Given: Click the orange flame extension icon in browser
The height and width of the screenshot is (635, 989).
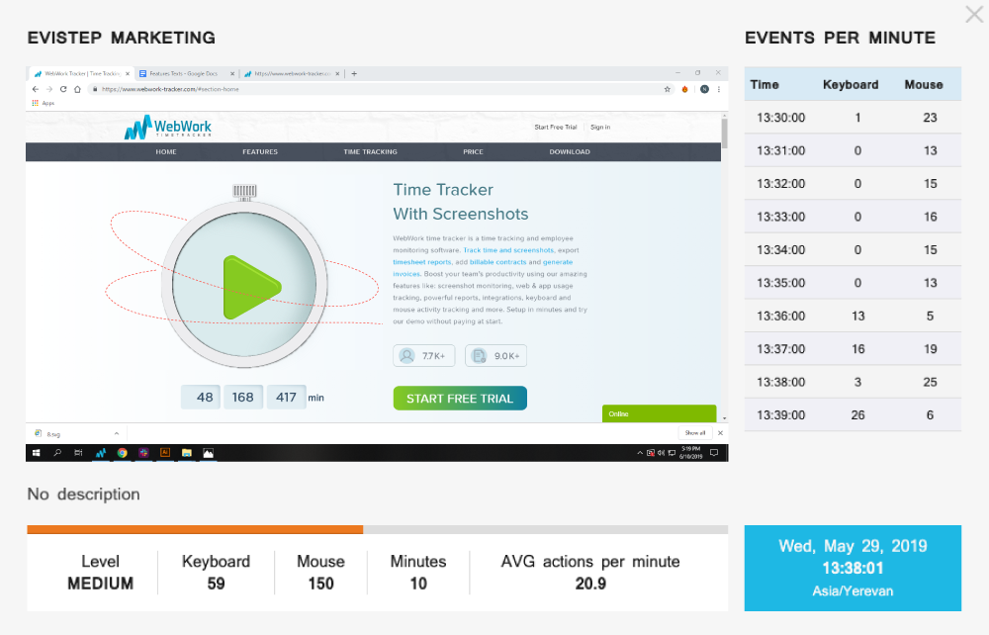Looking at the screenshot, I should click(x=685, y=90).
